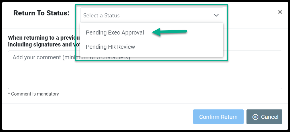Click the Add your comment placeholder text

click(x=71, y=57)
